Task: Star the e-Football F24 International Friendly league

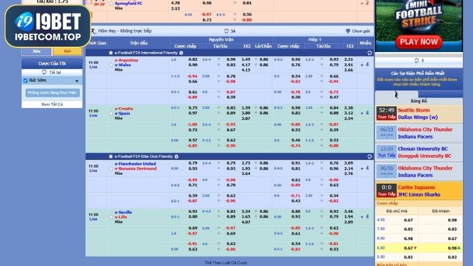Action: tap(111, 53)
